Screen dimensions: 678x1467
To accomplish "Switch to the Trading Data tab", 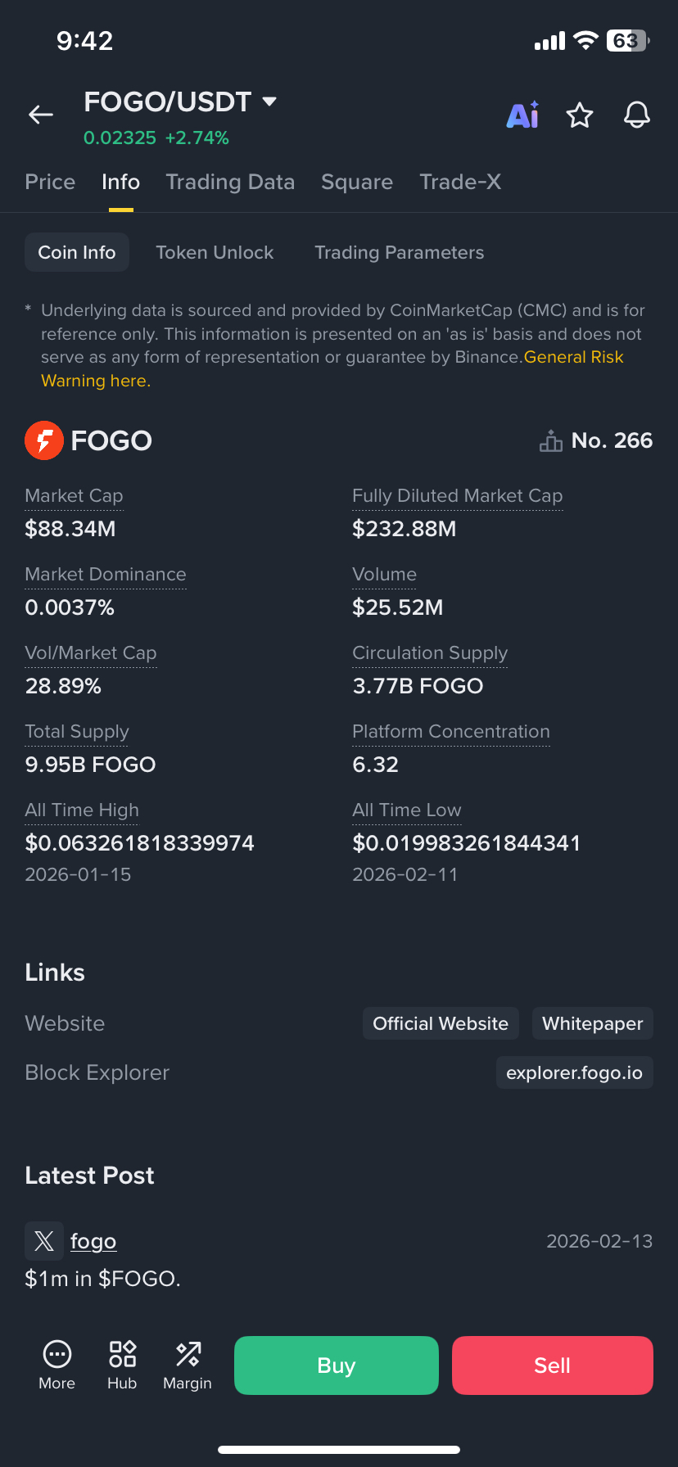I will click(x=230, y=182).
